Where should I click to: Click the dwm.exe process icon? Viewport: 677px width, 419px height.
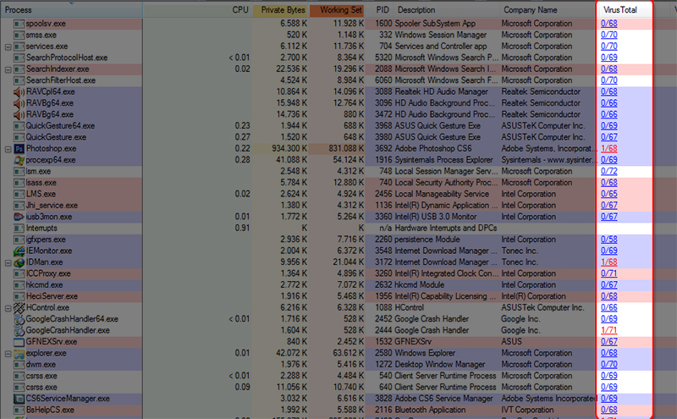[x=19, y=365]
